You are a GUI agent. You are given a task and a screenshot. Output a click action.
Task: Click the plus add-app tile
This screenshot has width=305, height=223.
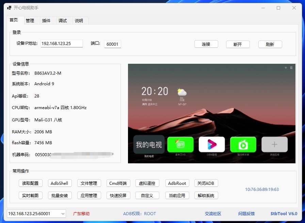coord(274,145)
